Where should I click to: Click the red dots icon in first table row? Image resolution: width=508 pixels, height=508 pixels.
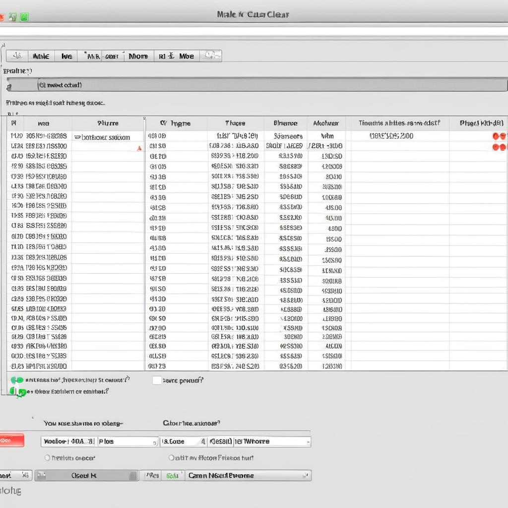coord(499,136)
